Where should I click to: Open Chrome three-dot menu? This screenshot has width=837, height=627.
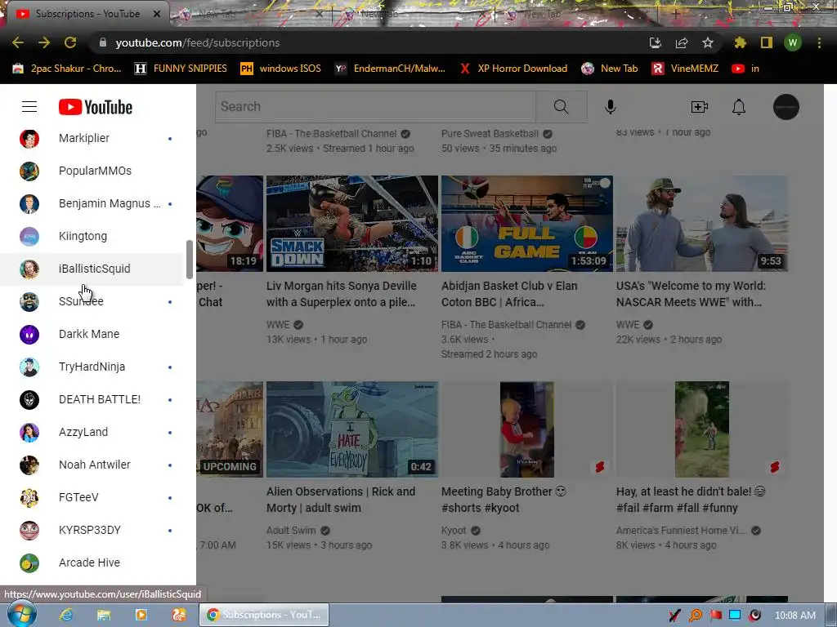pyautogui.click(x=819, y=42)
